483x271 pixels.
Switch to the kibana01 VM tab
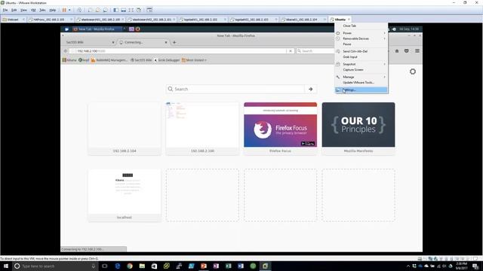pyautogui.click(x=303, y=20)
